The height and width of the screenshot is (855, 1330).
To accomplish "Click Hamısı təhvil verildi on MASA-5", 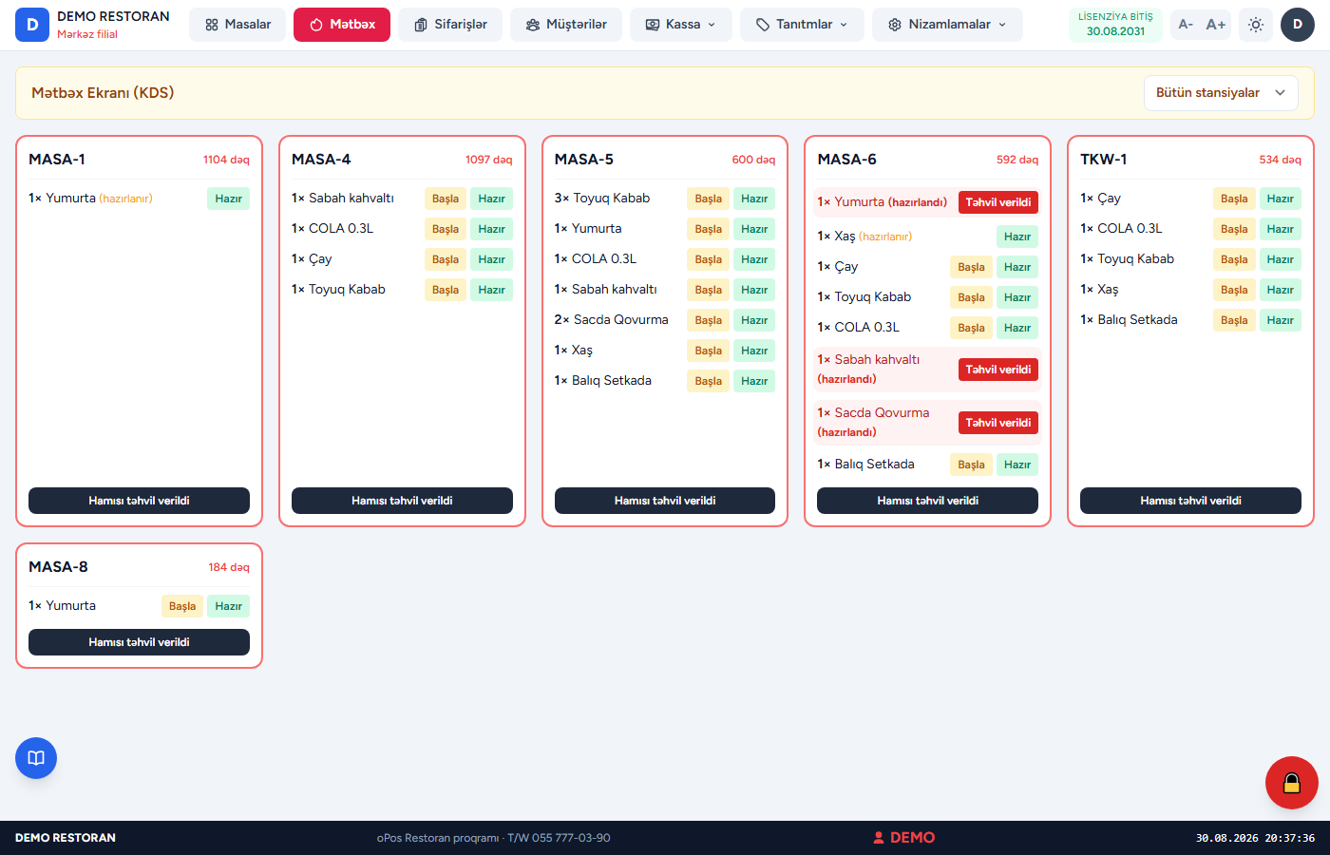I will coord(665,501).
